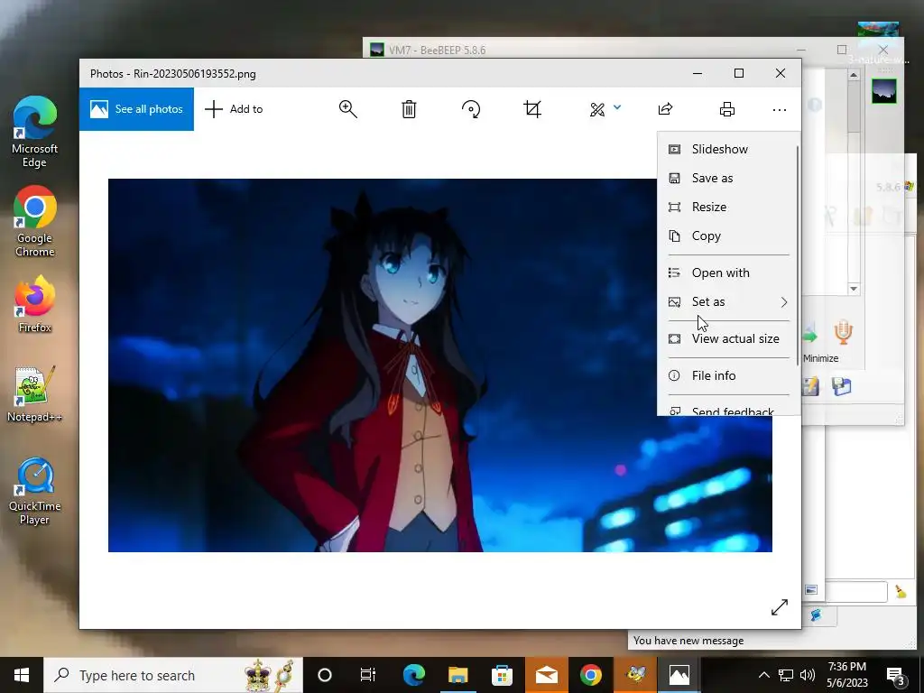Click the Add to button

234,109
